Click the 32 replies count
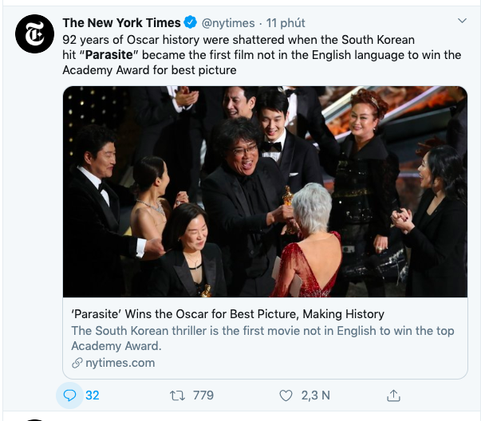 (93, 395)
